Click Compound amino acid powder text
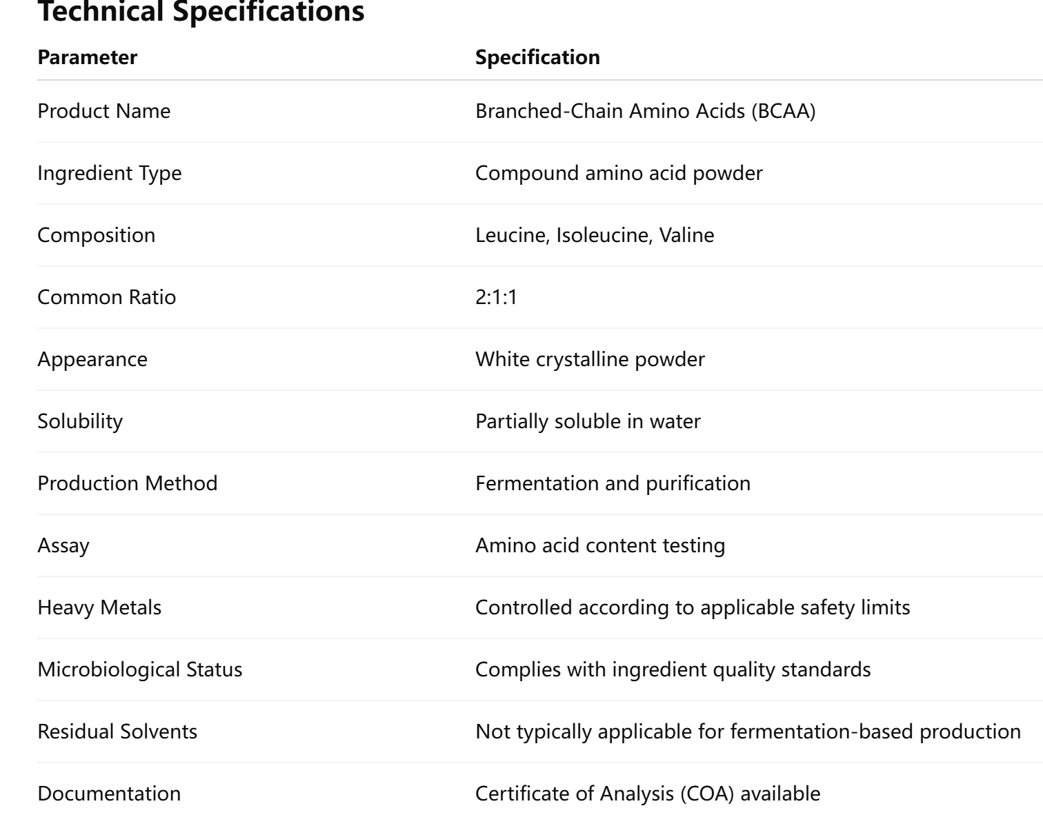This screenshot has width=1043, height=826. [619, 173]
